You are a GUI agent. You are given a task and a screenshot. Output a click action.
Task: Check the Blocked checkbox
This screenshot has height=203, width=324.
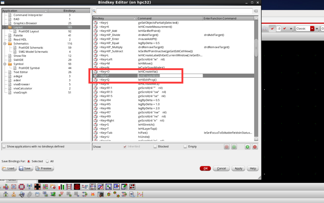(155, 146)
